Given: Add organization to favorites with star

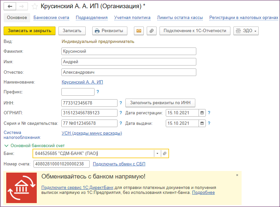Looking at the screenshot, I should [35, 6].
